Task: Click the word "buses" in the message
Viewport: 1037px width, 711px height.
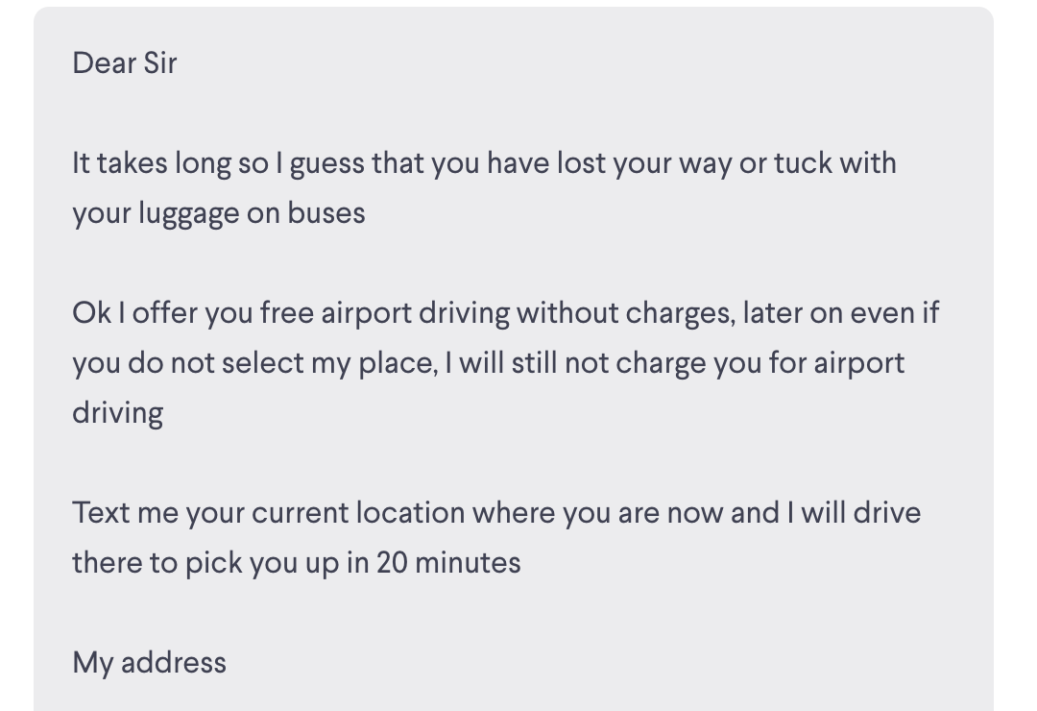Action: click(326, 213)
